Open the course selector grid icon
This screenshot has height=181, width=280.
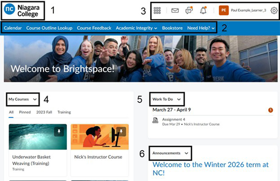pyautogui.click(x=157, y=10)
